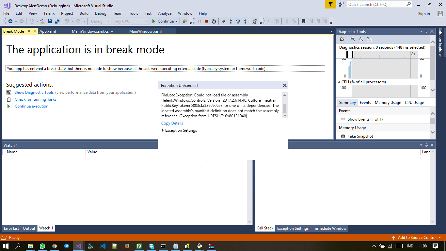The width and height of the screenshot is (446, 251).
Task: Pin the Break Mode tab
Action: 29,31
